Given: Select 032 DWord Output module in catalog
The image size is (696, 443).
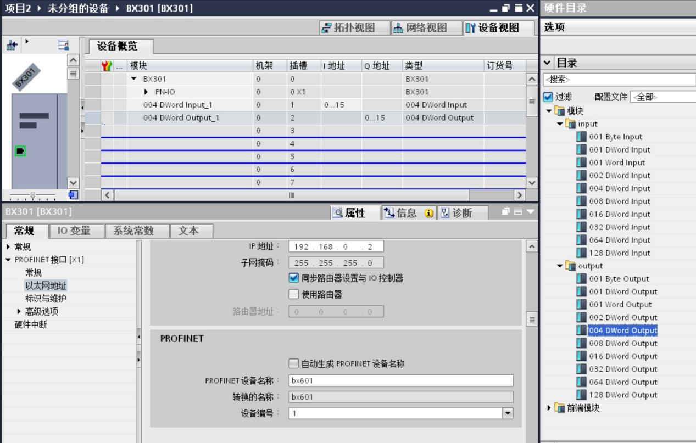Looking at the screenshot, I should [622, 369].
